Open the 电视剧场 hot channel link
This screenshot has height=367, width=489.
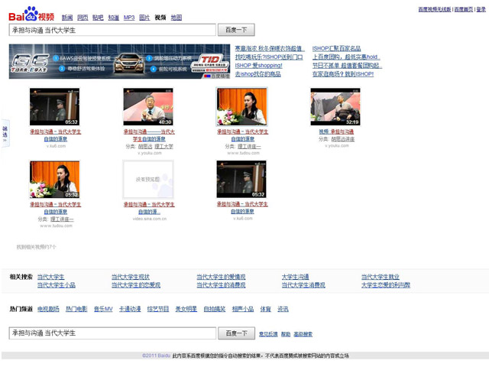pos(48,309)
